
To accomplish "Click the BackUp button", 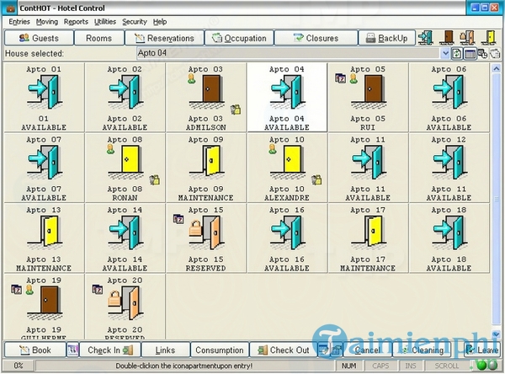I will coord(386,38).
